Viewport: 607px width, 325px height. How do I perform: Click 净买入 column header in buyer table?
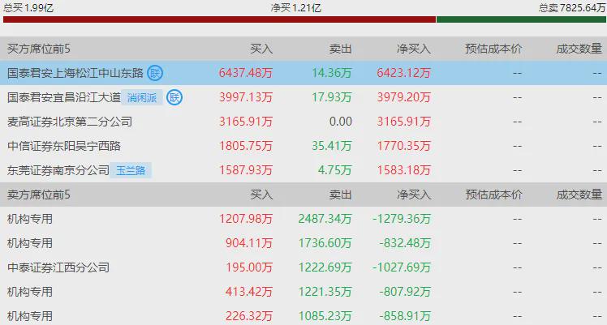point(414,49)
